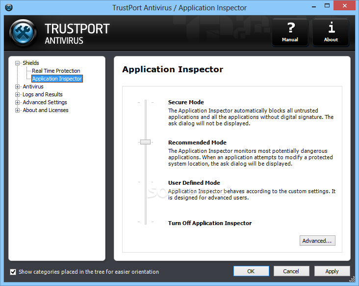The image size is (359, 286).
Task: Click the title bar application icon
Action: point(9,7)
